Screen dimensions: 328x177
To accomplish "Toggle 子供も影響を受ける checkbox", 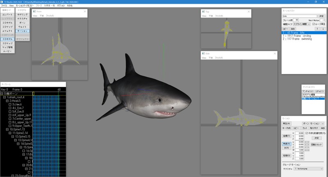I will (x=307, y=133).
